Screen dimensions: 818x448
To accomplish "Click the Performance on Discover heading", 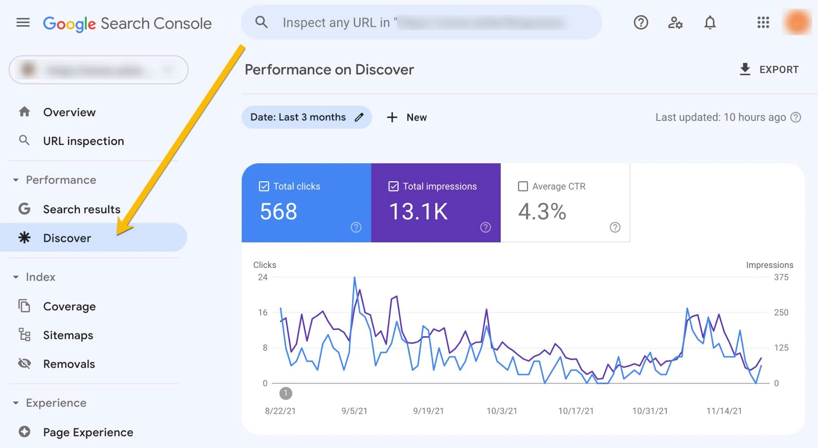I will coord(329,69).
